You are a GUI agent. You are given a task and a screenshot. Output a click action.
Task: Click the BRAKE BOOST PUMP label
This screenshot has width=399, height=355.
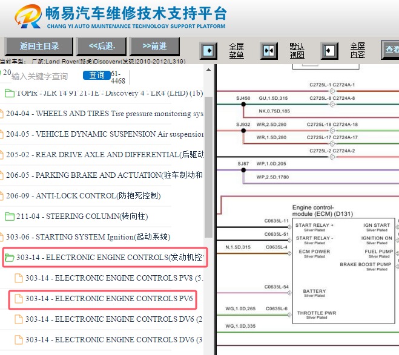[x=366, y=264]
